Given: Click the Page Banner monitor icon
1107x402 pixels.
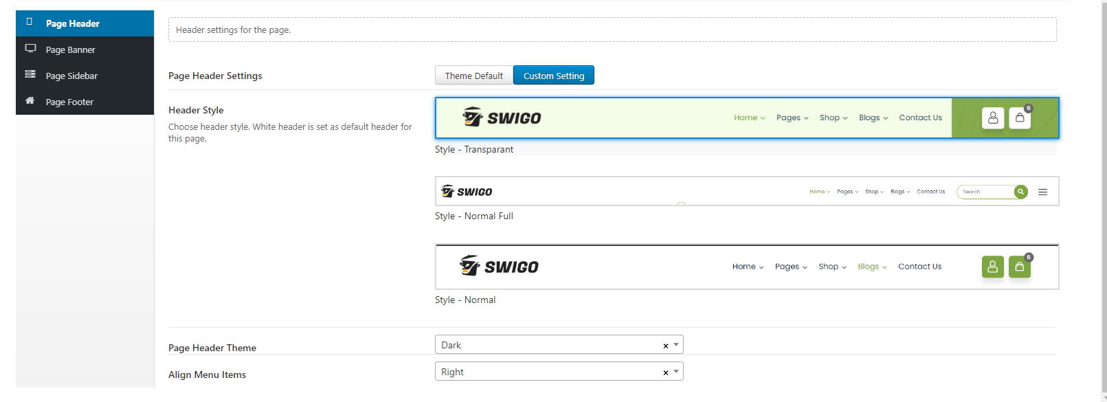Looking at the screenshot, I should pyautogui.click(x=30, y=49).
